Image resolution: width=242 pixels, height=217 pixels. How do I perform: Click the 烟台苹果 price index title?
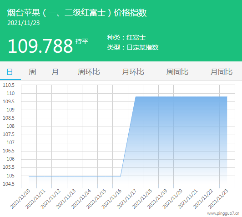(x=77, y=13)
